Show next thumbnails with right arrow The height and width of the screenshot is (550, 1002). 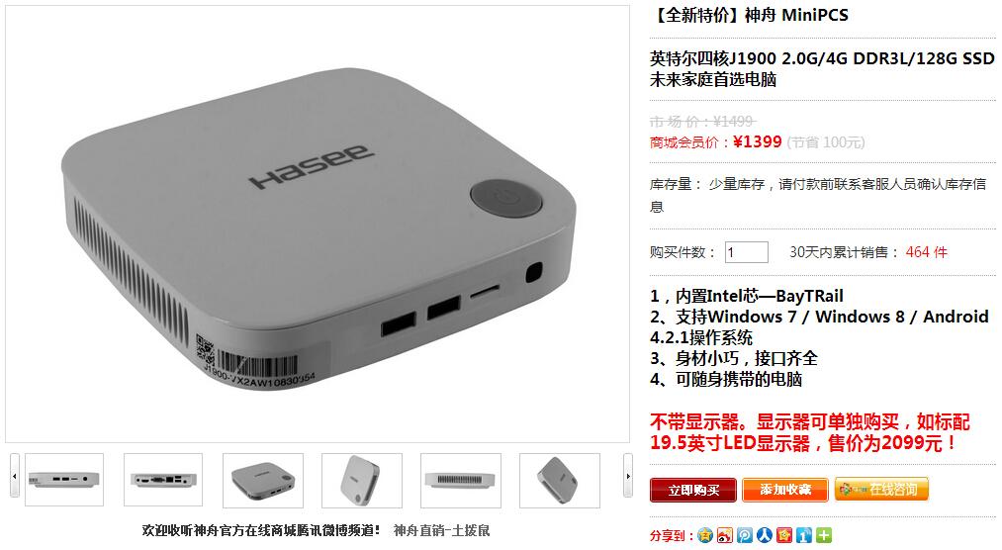pyautogui.click(x=628, y=476)
